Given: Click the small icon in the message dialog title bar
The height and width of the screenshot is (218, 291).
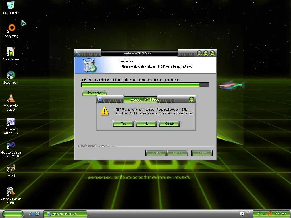Looking at the screenshot, I should tap(100, 100).
